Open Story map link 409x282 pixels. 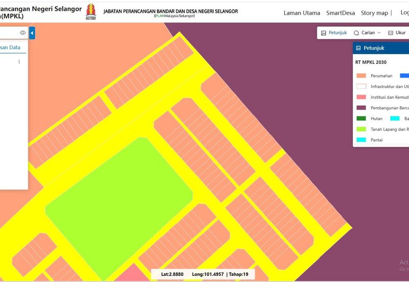(374, 13)
